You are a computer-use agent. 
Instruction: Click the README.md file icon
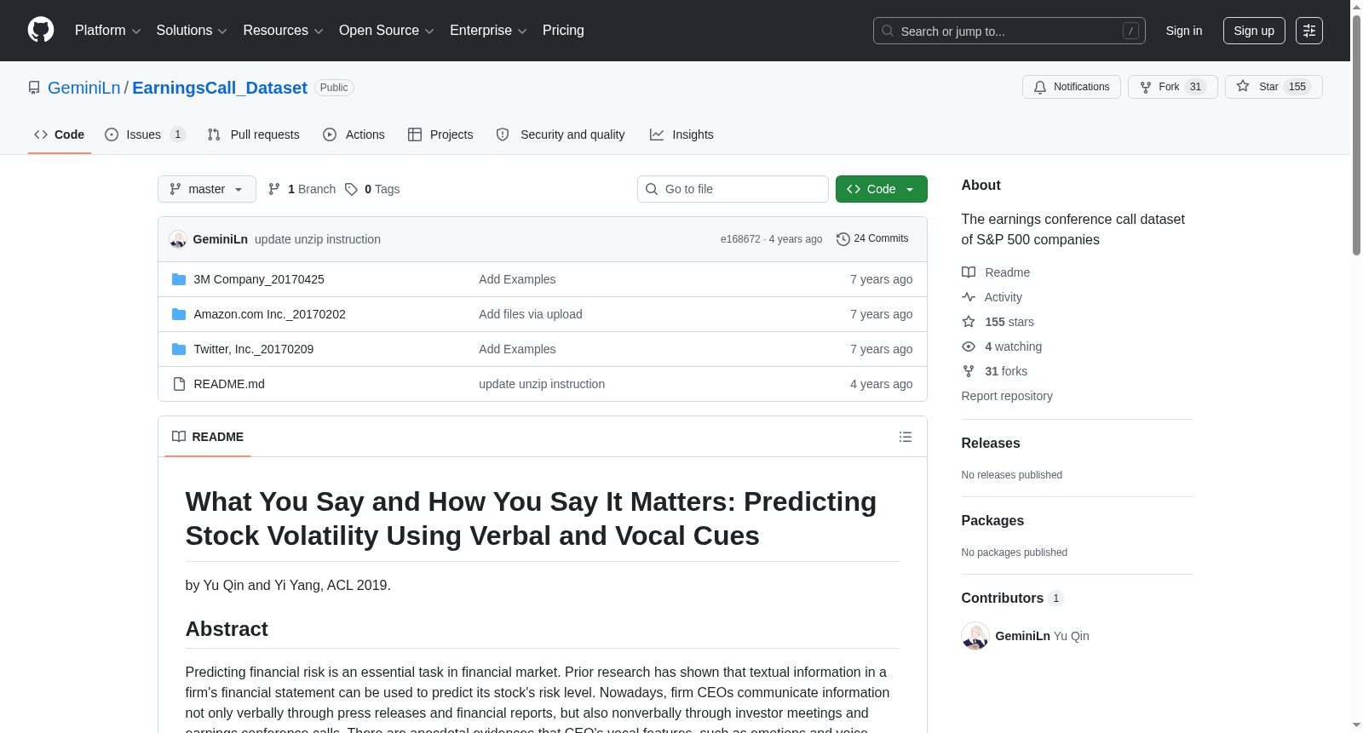[x=179, y=384]
